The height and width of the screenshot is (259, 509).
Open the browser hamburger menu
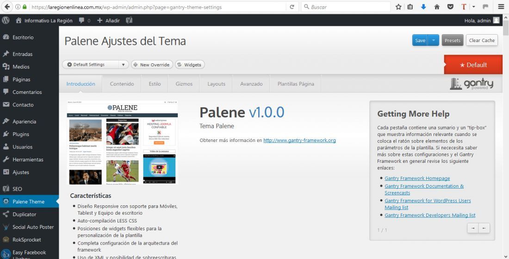pyautogui.click(x=501, y=7)
